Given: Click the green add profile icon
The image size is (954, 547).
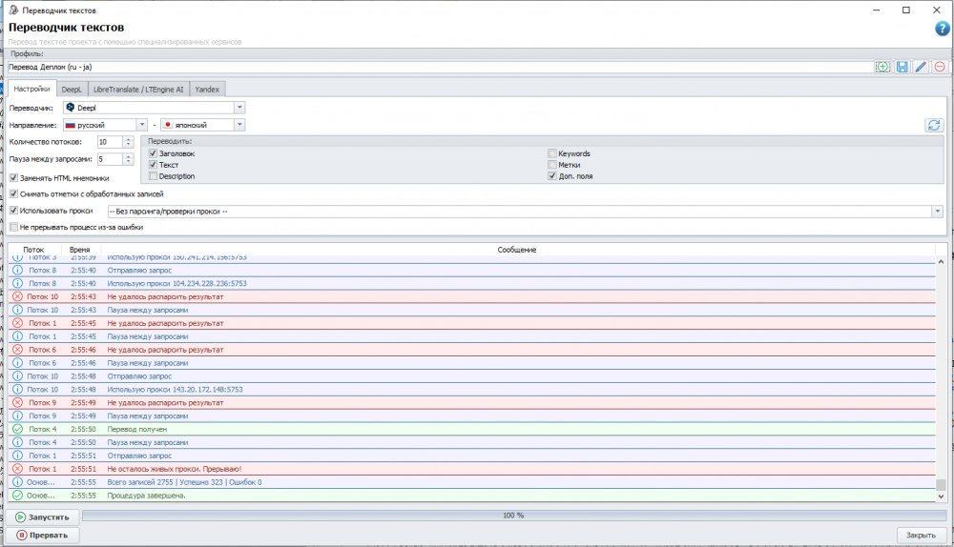Looking at the screenshot, I should tap(882, 67).
